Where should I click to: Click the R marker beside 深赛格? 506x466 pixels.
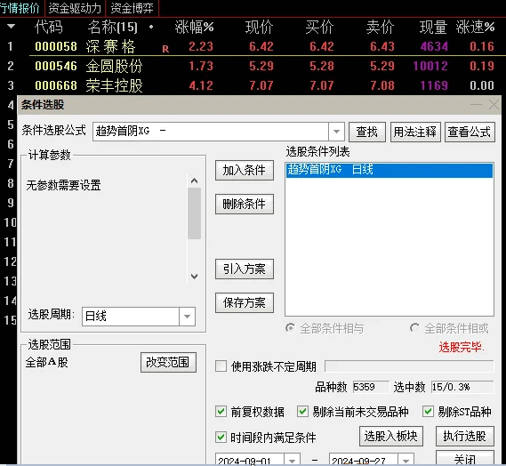(165, 49)
